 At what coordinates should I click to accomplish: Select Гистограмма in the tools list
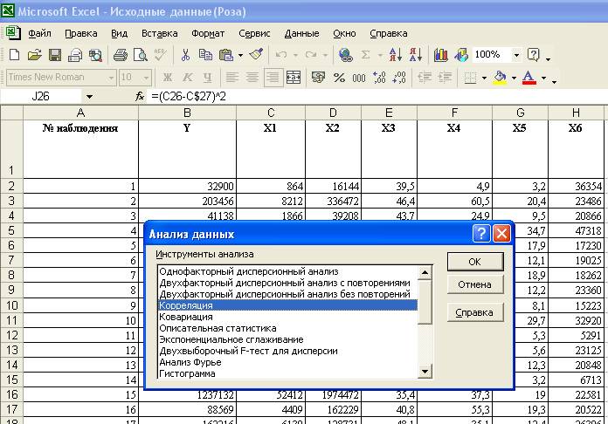pos(287,373)
